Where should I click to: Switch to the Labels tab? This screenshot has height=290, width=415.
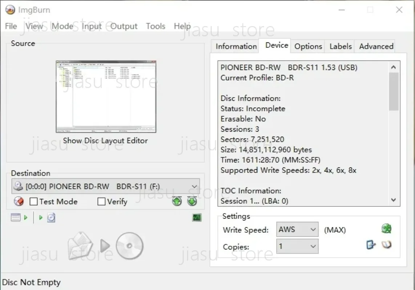341,46
